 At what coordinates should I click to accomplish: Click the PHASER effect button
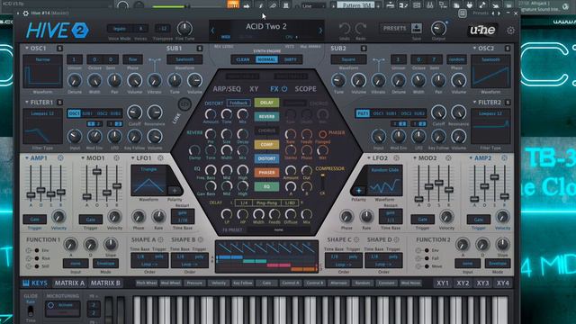pos(266,172)
